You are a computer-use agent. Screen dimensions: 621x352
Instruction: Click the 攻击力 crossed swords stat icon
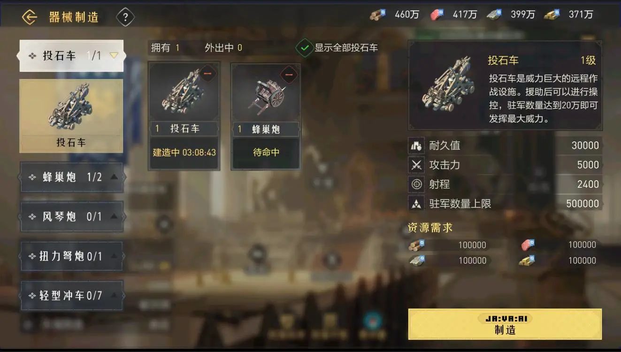point(416,165)
